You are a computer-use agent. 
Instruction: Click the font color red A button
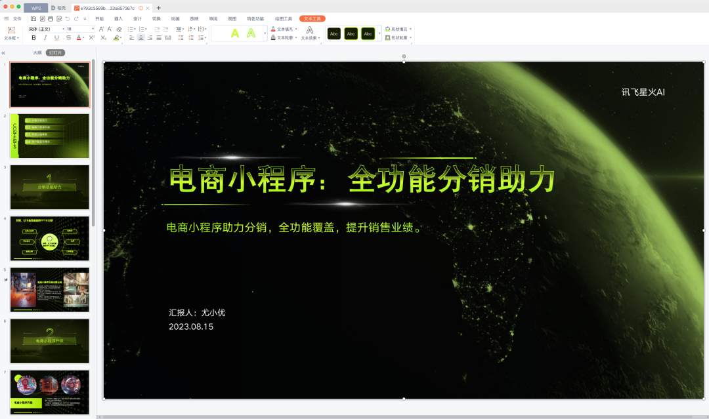point(79,37)
